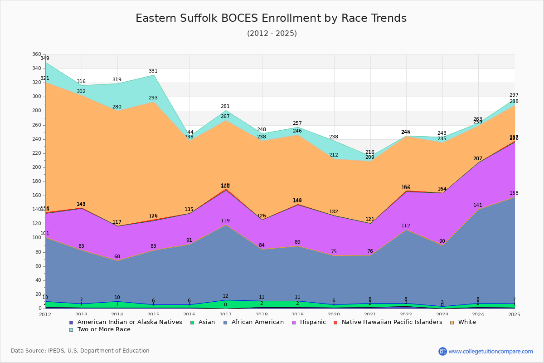
Task: Click the green Asian legend marker
Action: click(x=192, y=323)
